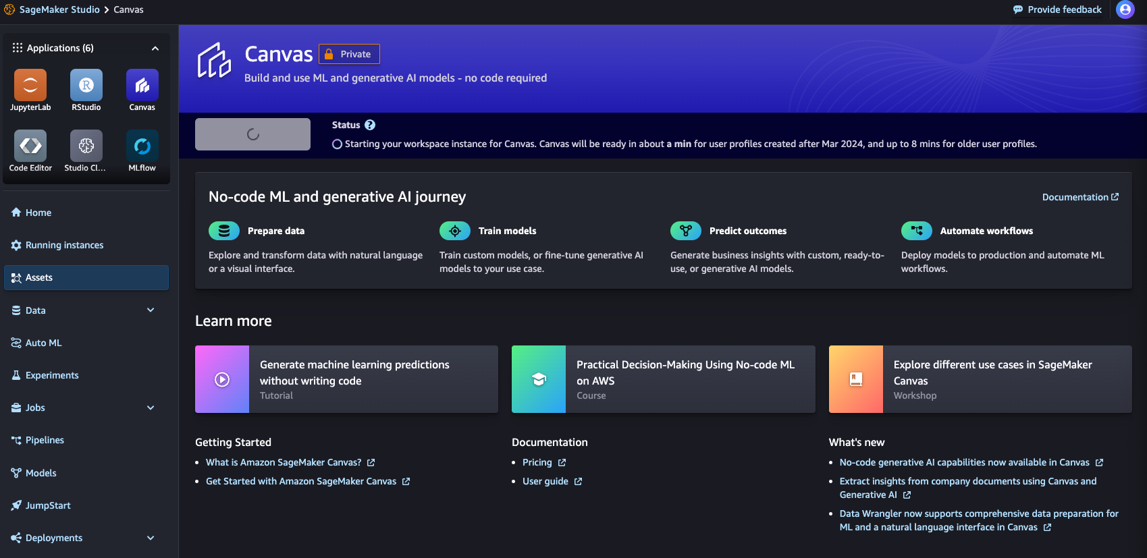Click the 'Automate workflows' heading
This screenshot has width=1147, height=558.
point(986,231)
